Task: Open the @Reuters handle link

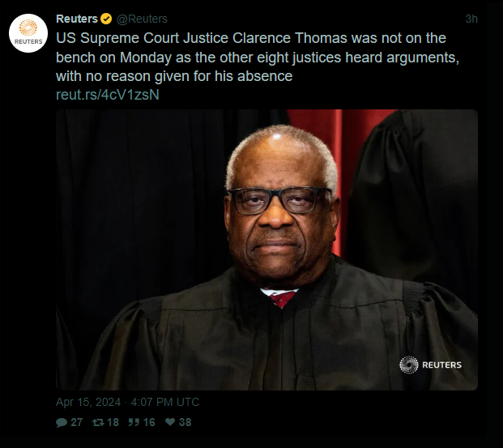Action: click(142, 19)
